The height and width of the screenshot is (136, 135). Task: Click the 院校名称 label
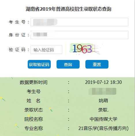point(33,119)
